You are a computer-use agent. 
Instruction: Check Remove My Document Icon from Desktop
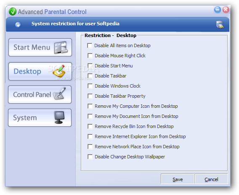point(90,116)
